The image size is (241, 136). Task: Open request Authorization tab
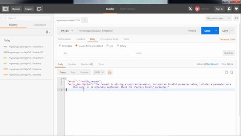click(x=64, y=39)
